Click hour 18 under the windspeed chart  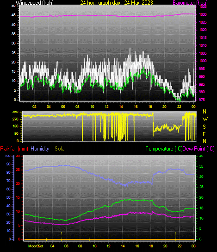coord(150,107)
